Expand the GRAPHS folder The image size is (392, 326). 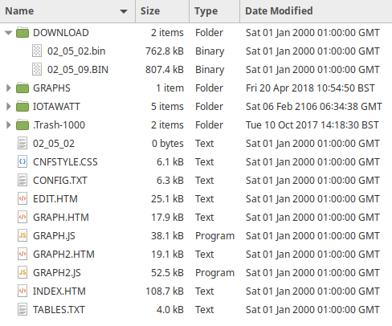tap(9, 88)
